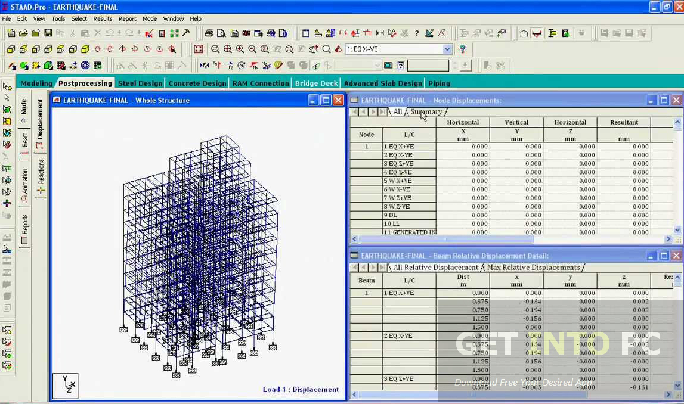Activate zoom window tool
This screenshot has height=404, width=684.
click(215, 49)
